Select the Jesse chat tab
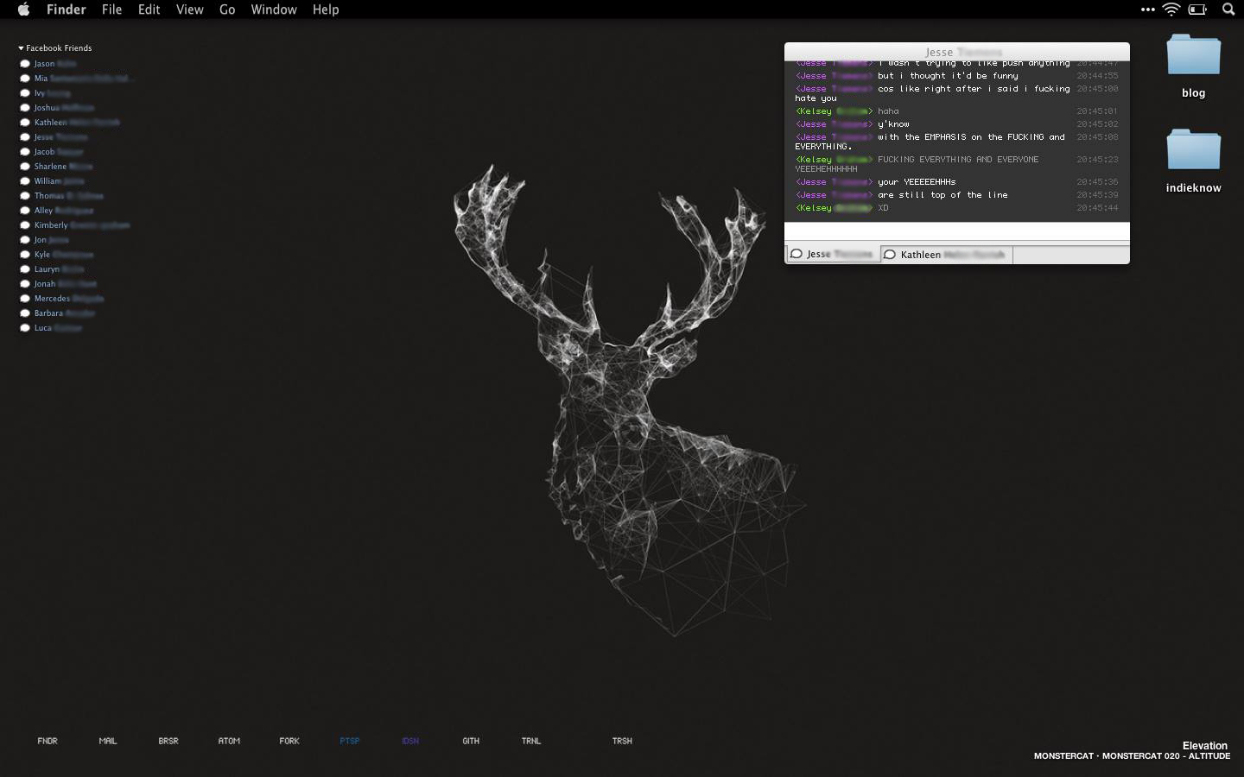This screenshot has width=1244, height=777. [x=832, y=255]
